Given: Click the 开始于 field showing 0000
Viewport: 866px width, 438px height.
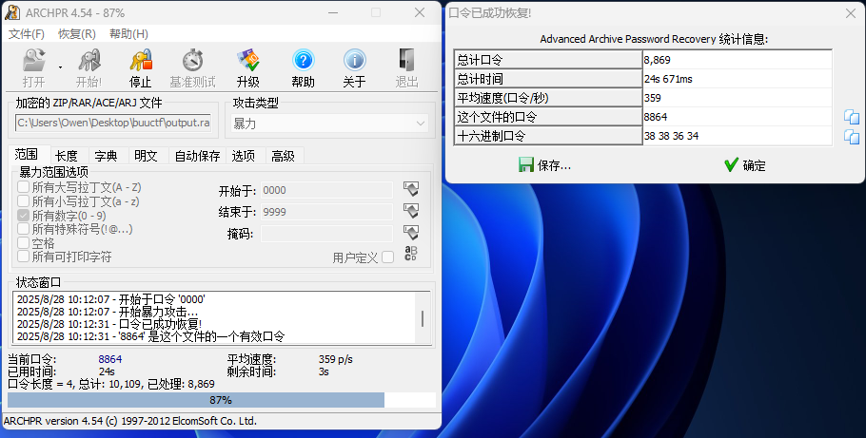Looking at the screenshot, I should 326,190.
